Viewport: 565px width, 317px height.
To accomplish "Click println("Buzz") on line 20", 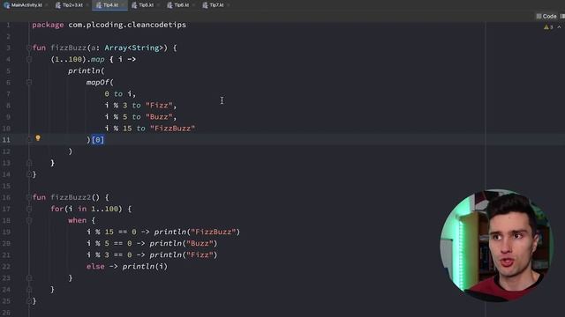I will point(184,243).
